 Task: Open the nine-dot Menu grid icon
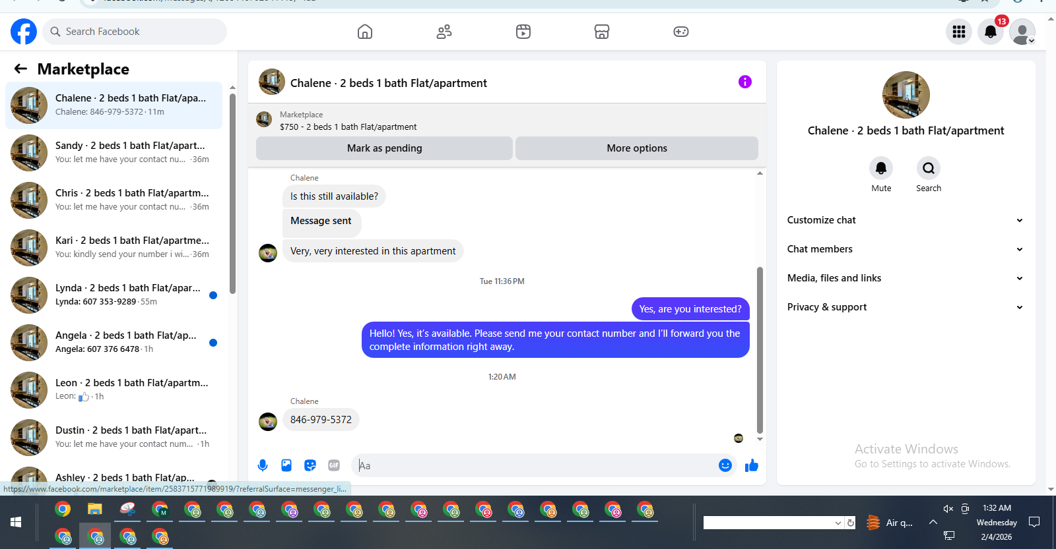[x=959, y=32]
